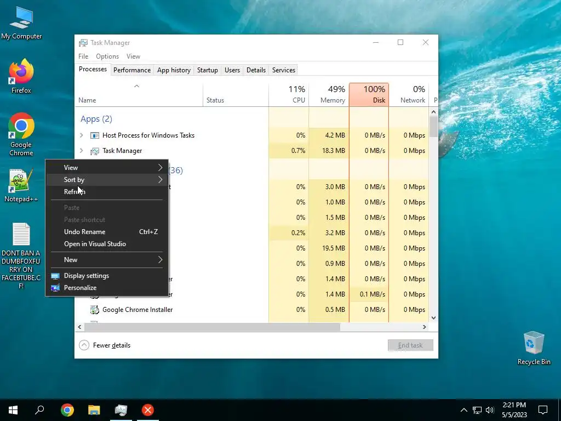This screenshot has height=421, width=561.
Task: Select the Processes tab
Action: (x=93, y=70)
